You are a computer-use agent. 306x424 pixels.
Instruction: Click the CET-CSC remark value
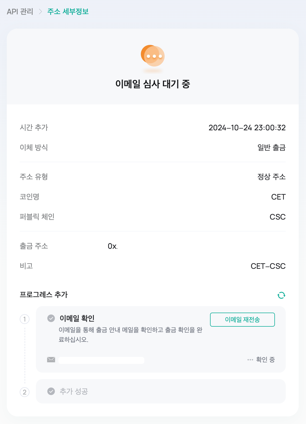pos(268,266)
